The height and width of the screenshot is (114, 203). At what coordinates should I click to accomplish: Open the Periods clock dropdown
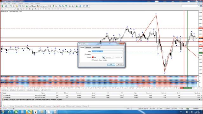point(81,6)
